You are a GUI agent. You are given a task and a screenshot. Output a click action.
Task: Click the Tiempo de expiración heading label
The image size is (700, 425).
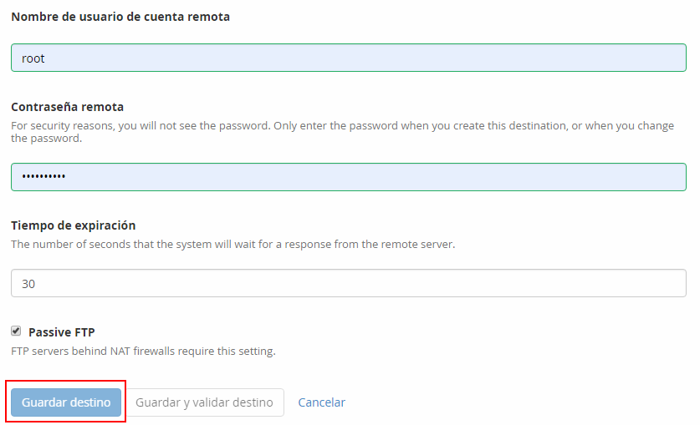[74, 225]
